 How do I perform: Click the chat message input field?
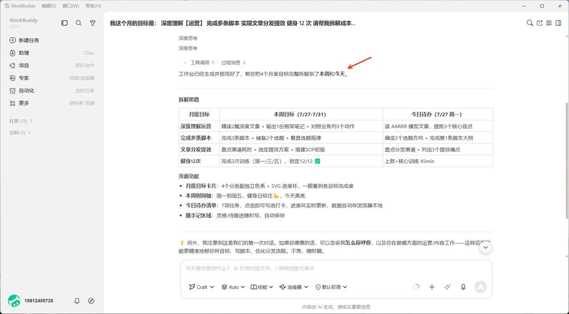coord(336,268)
